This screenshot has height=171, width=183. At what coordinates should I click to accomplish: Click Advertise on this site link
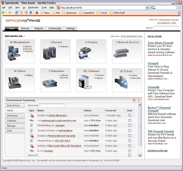[x=158, y=151]
